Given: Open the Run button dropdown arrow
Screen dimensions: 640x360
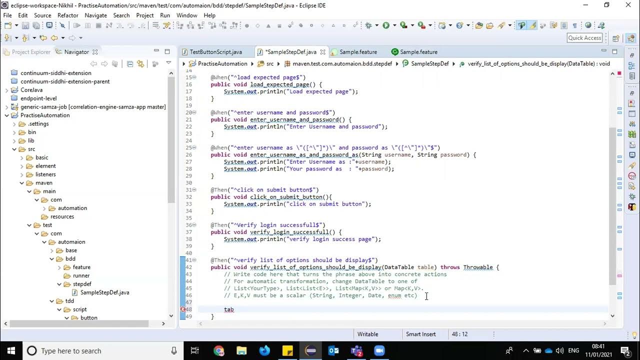Looking at the screenshot, I should tap(394, 25).
